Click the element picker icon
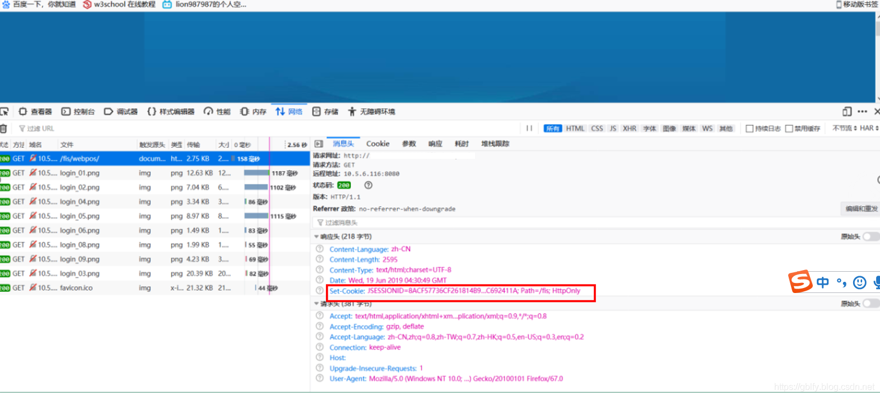 click(4, 112)
